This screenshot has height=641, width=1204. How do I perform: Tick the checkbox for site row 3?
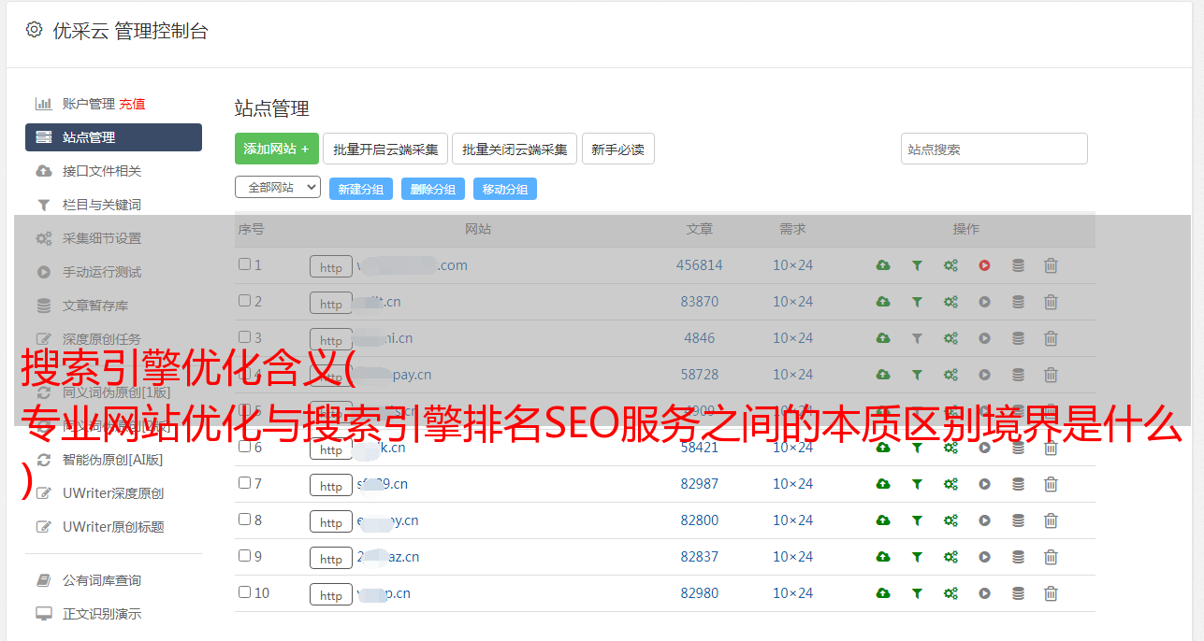(x=244, y=337)
